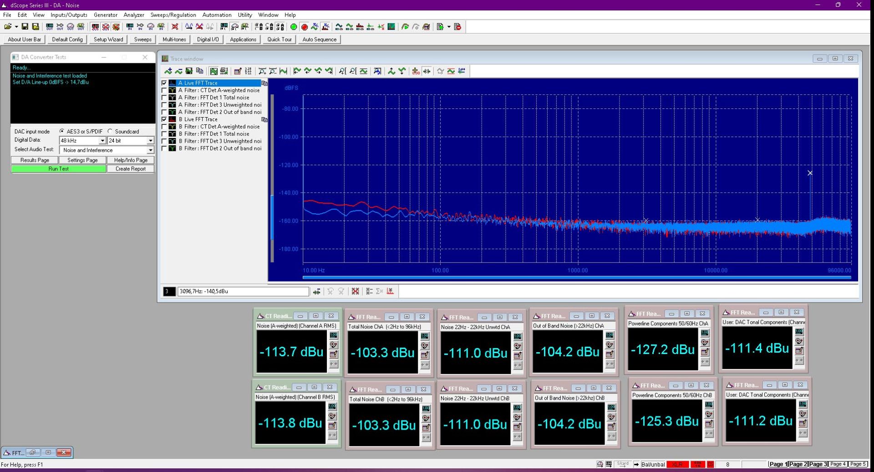874x472 pixels.
Task: Open the 24 bit word length dropdown
Action: [151, 141]
